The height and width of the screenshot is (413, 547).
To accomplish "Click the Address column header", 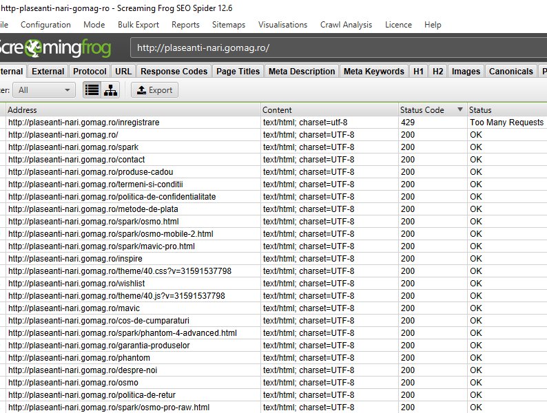I will tap(133, 109).
